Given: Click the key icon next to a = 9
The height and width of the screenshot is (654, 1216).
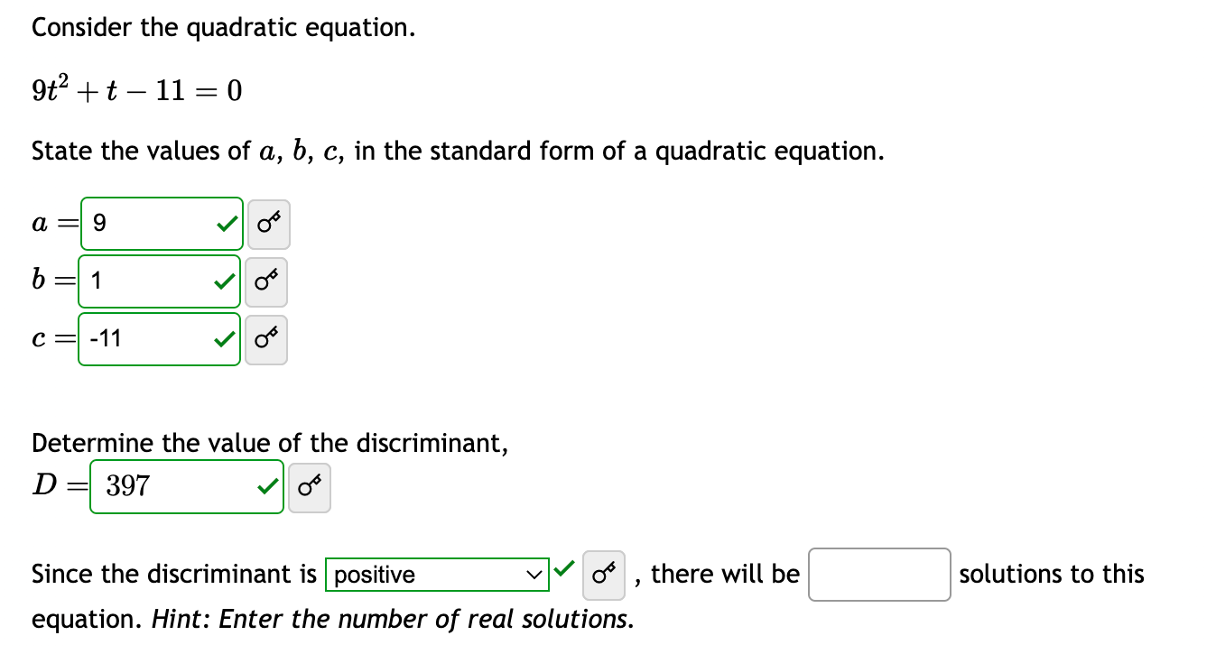Looking at the screenshot, I should pyautogui.click(x=267, y=224).
